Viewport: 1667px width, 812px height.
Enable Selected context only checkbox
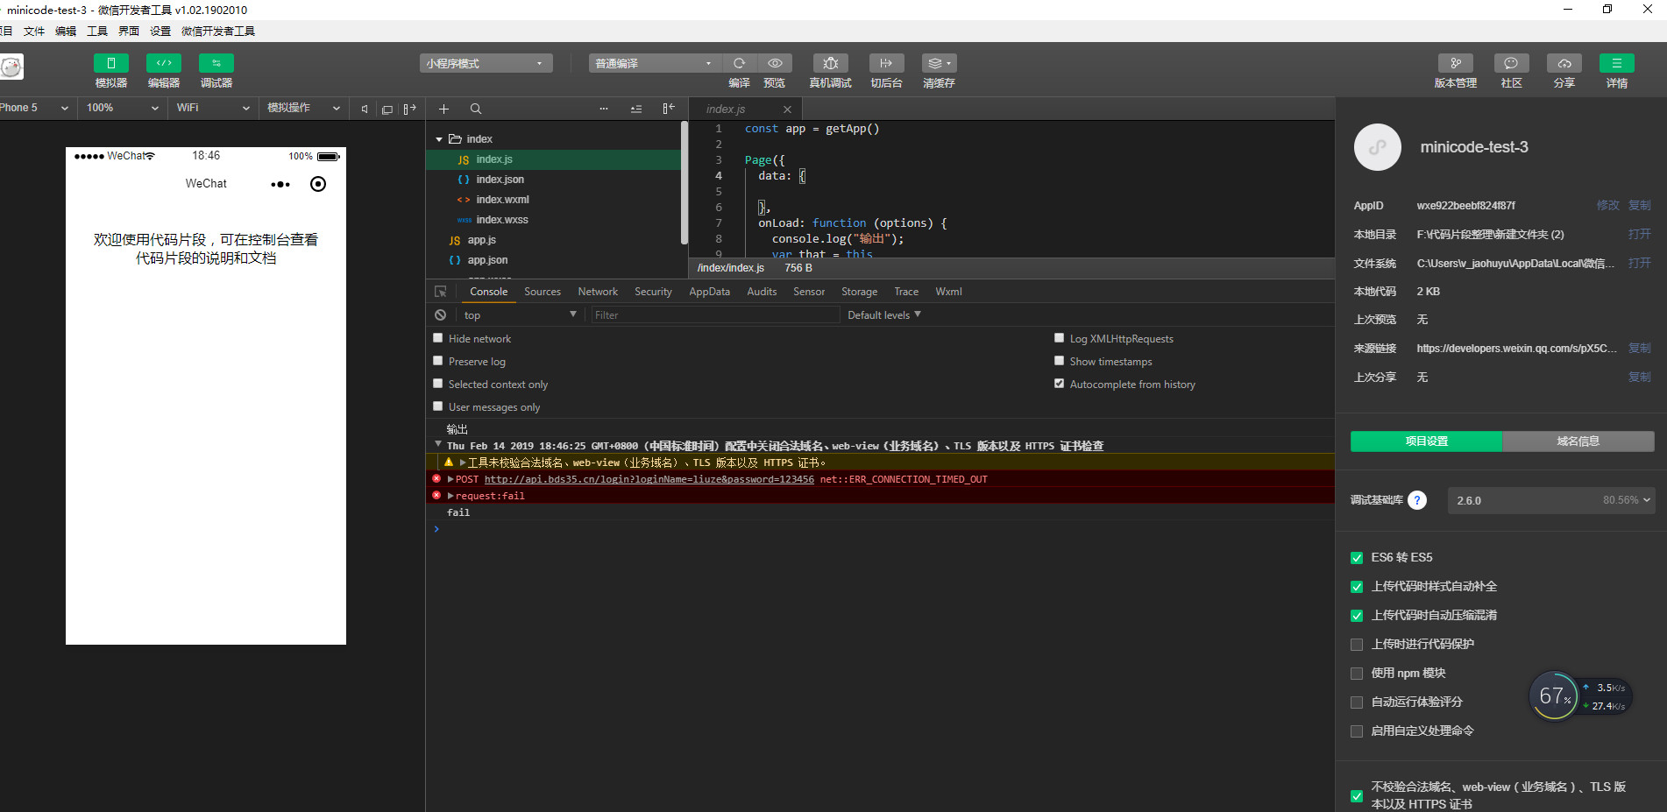(438, 384)
